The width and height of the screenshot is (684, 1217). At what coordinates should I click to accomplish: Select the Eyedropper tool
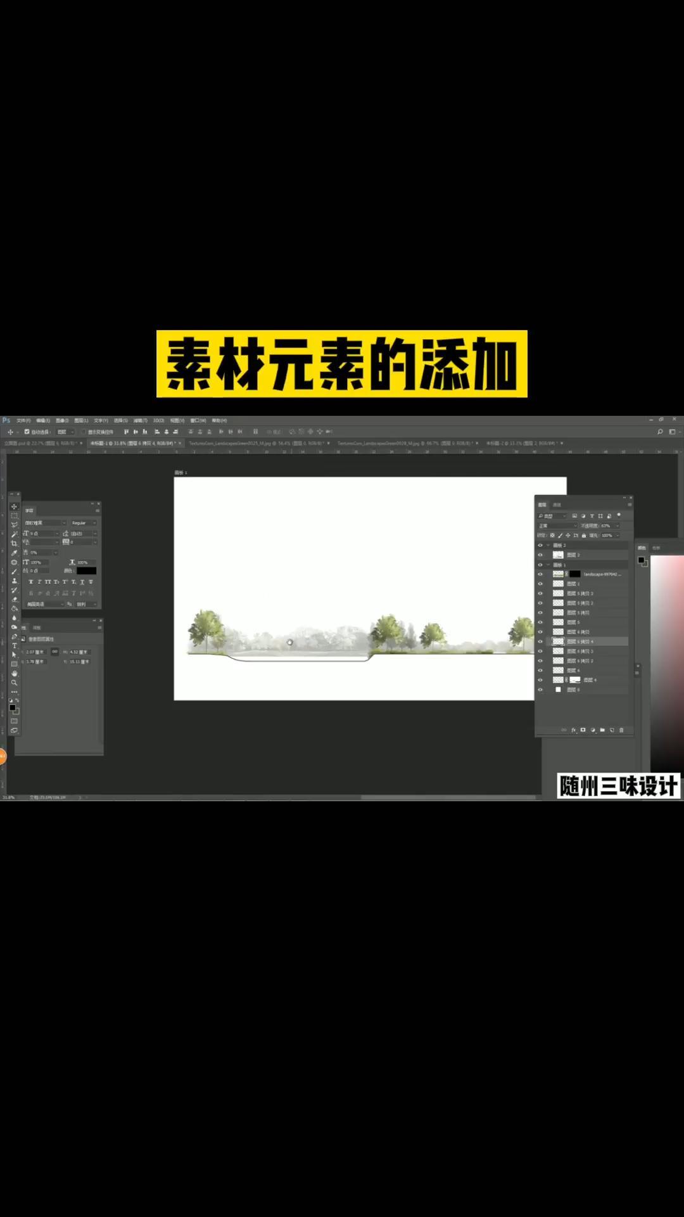14,553
